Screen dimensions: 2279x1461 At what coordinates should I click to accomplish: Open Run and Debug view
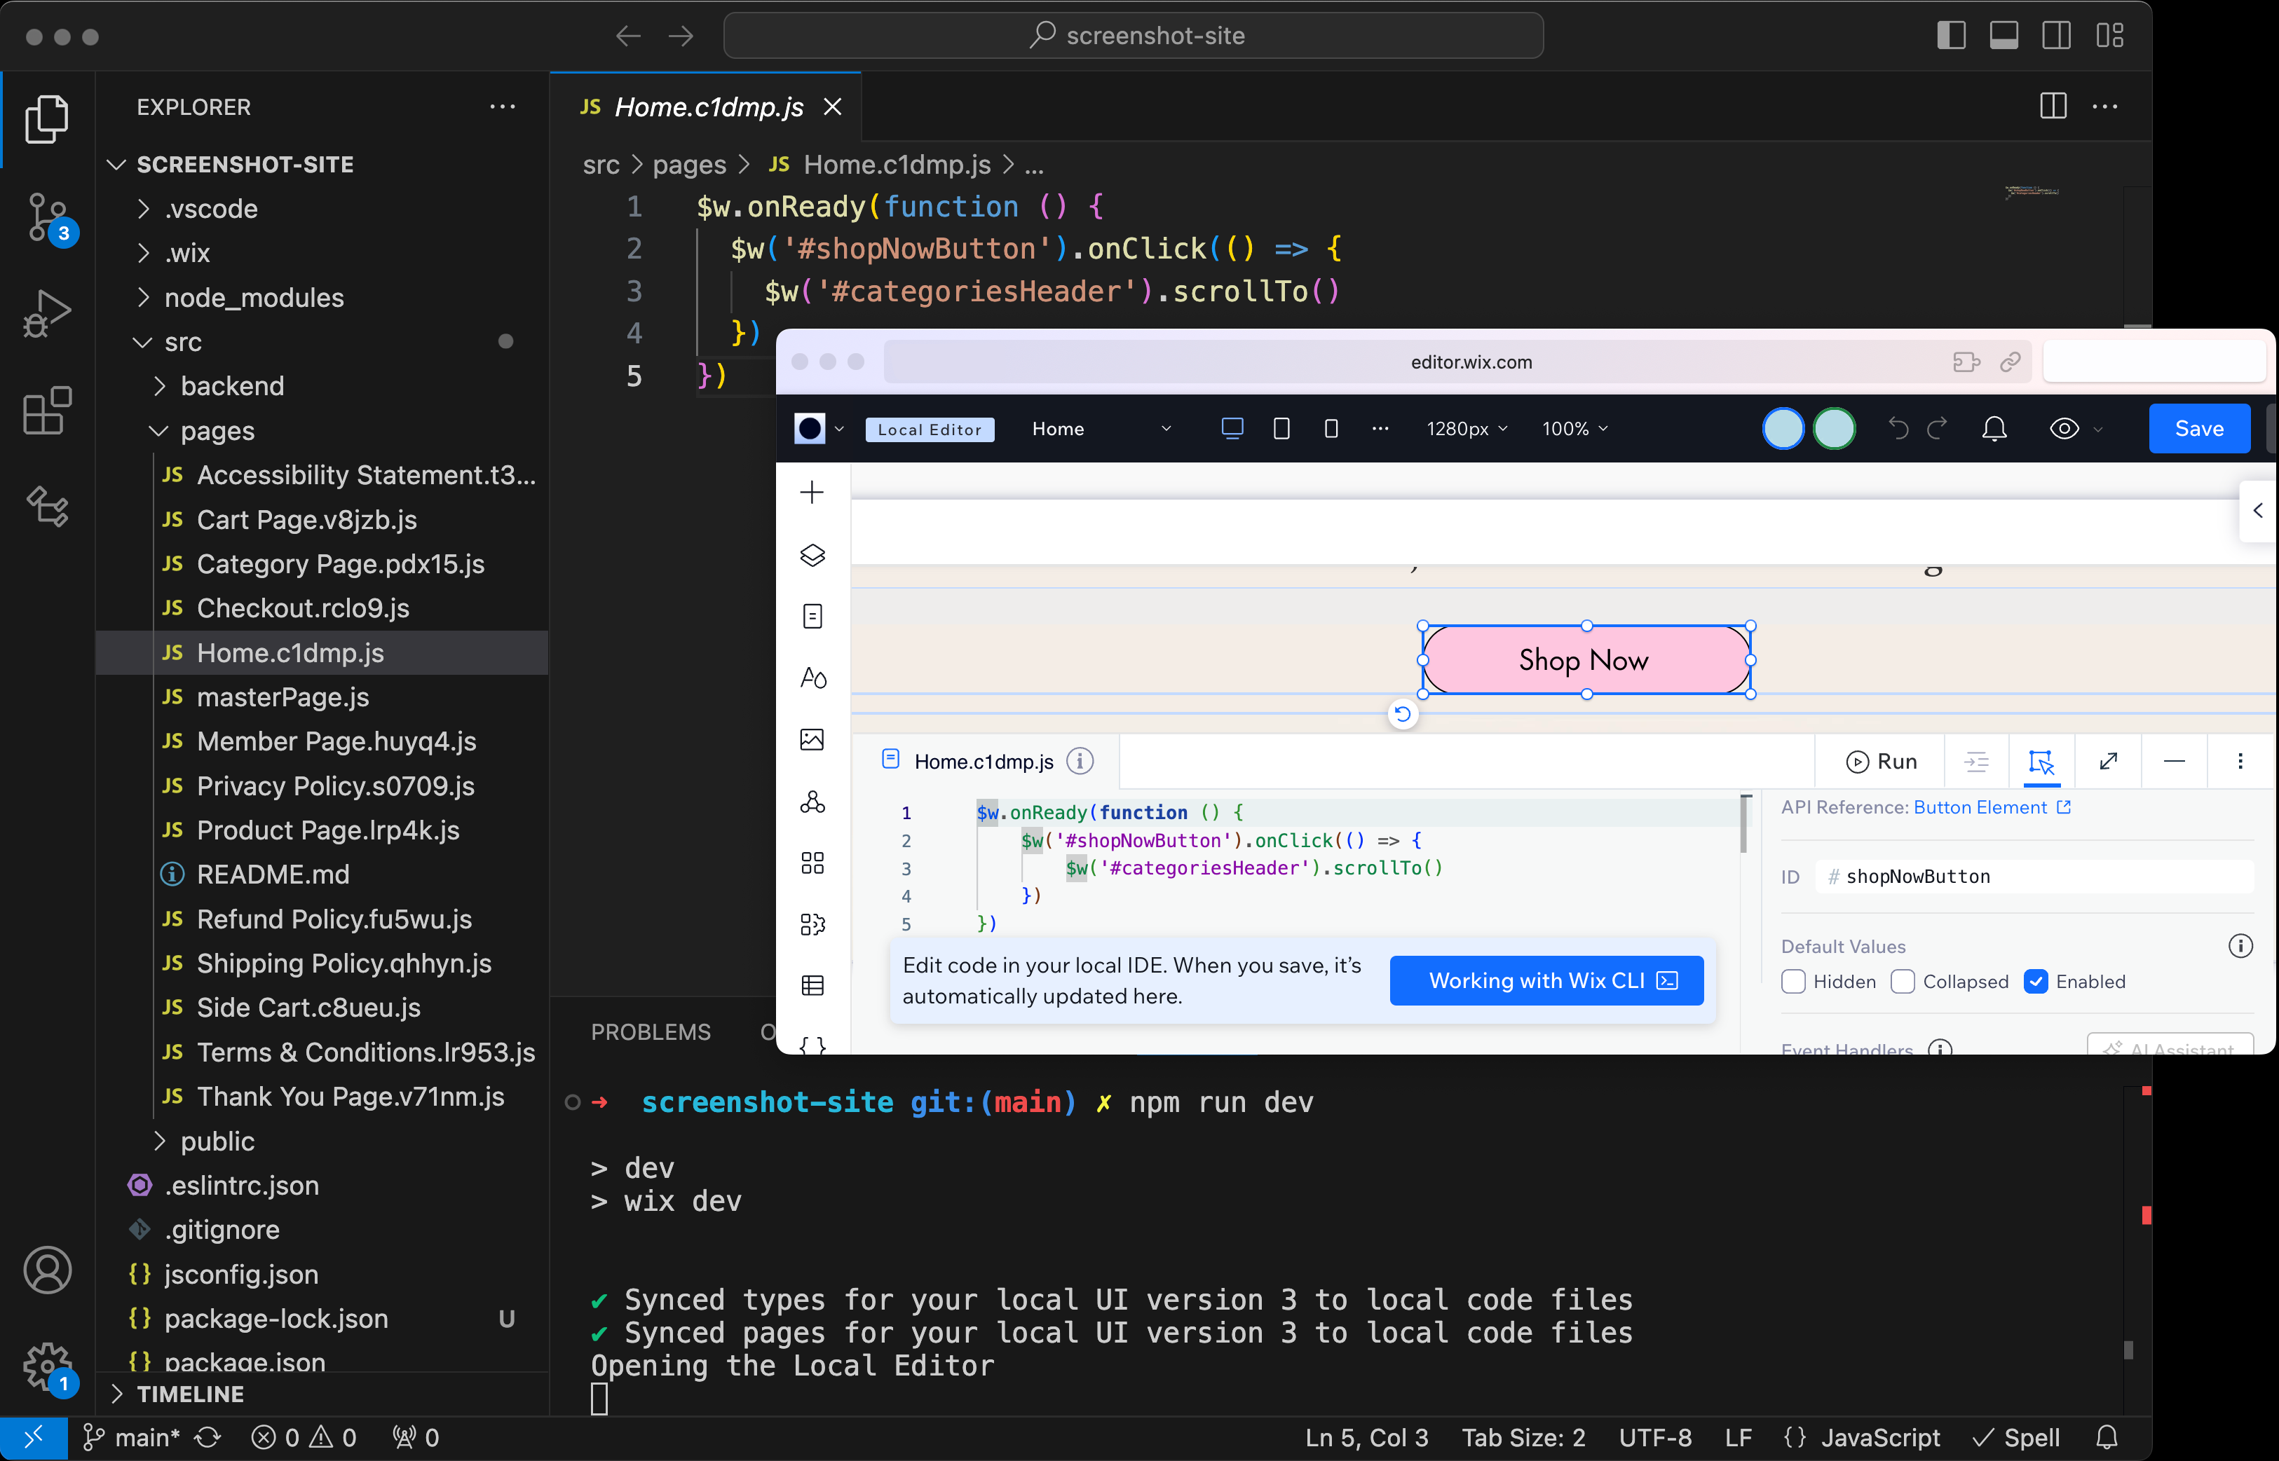[x=46, y=314]
